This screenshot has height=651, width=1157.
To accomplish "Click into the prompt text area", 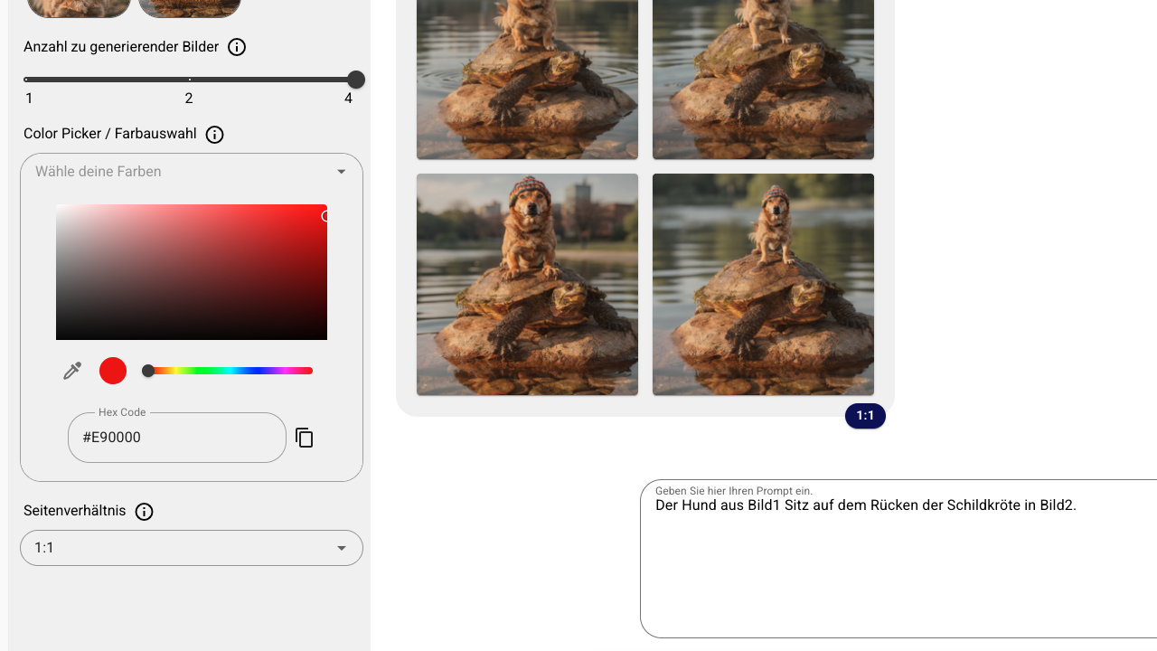I will point(898,559).
